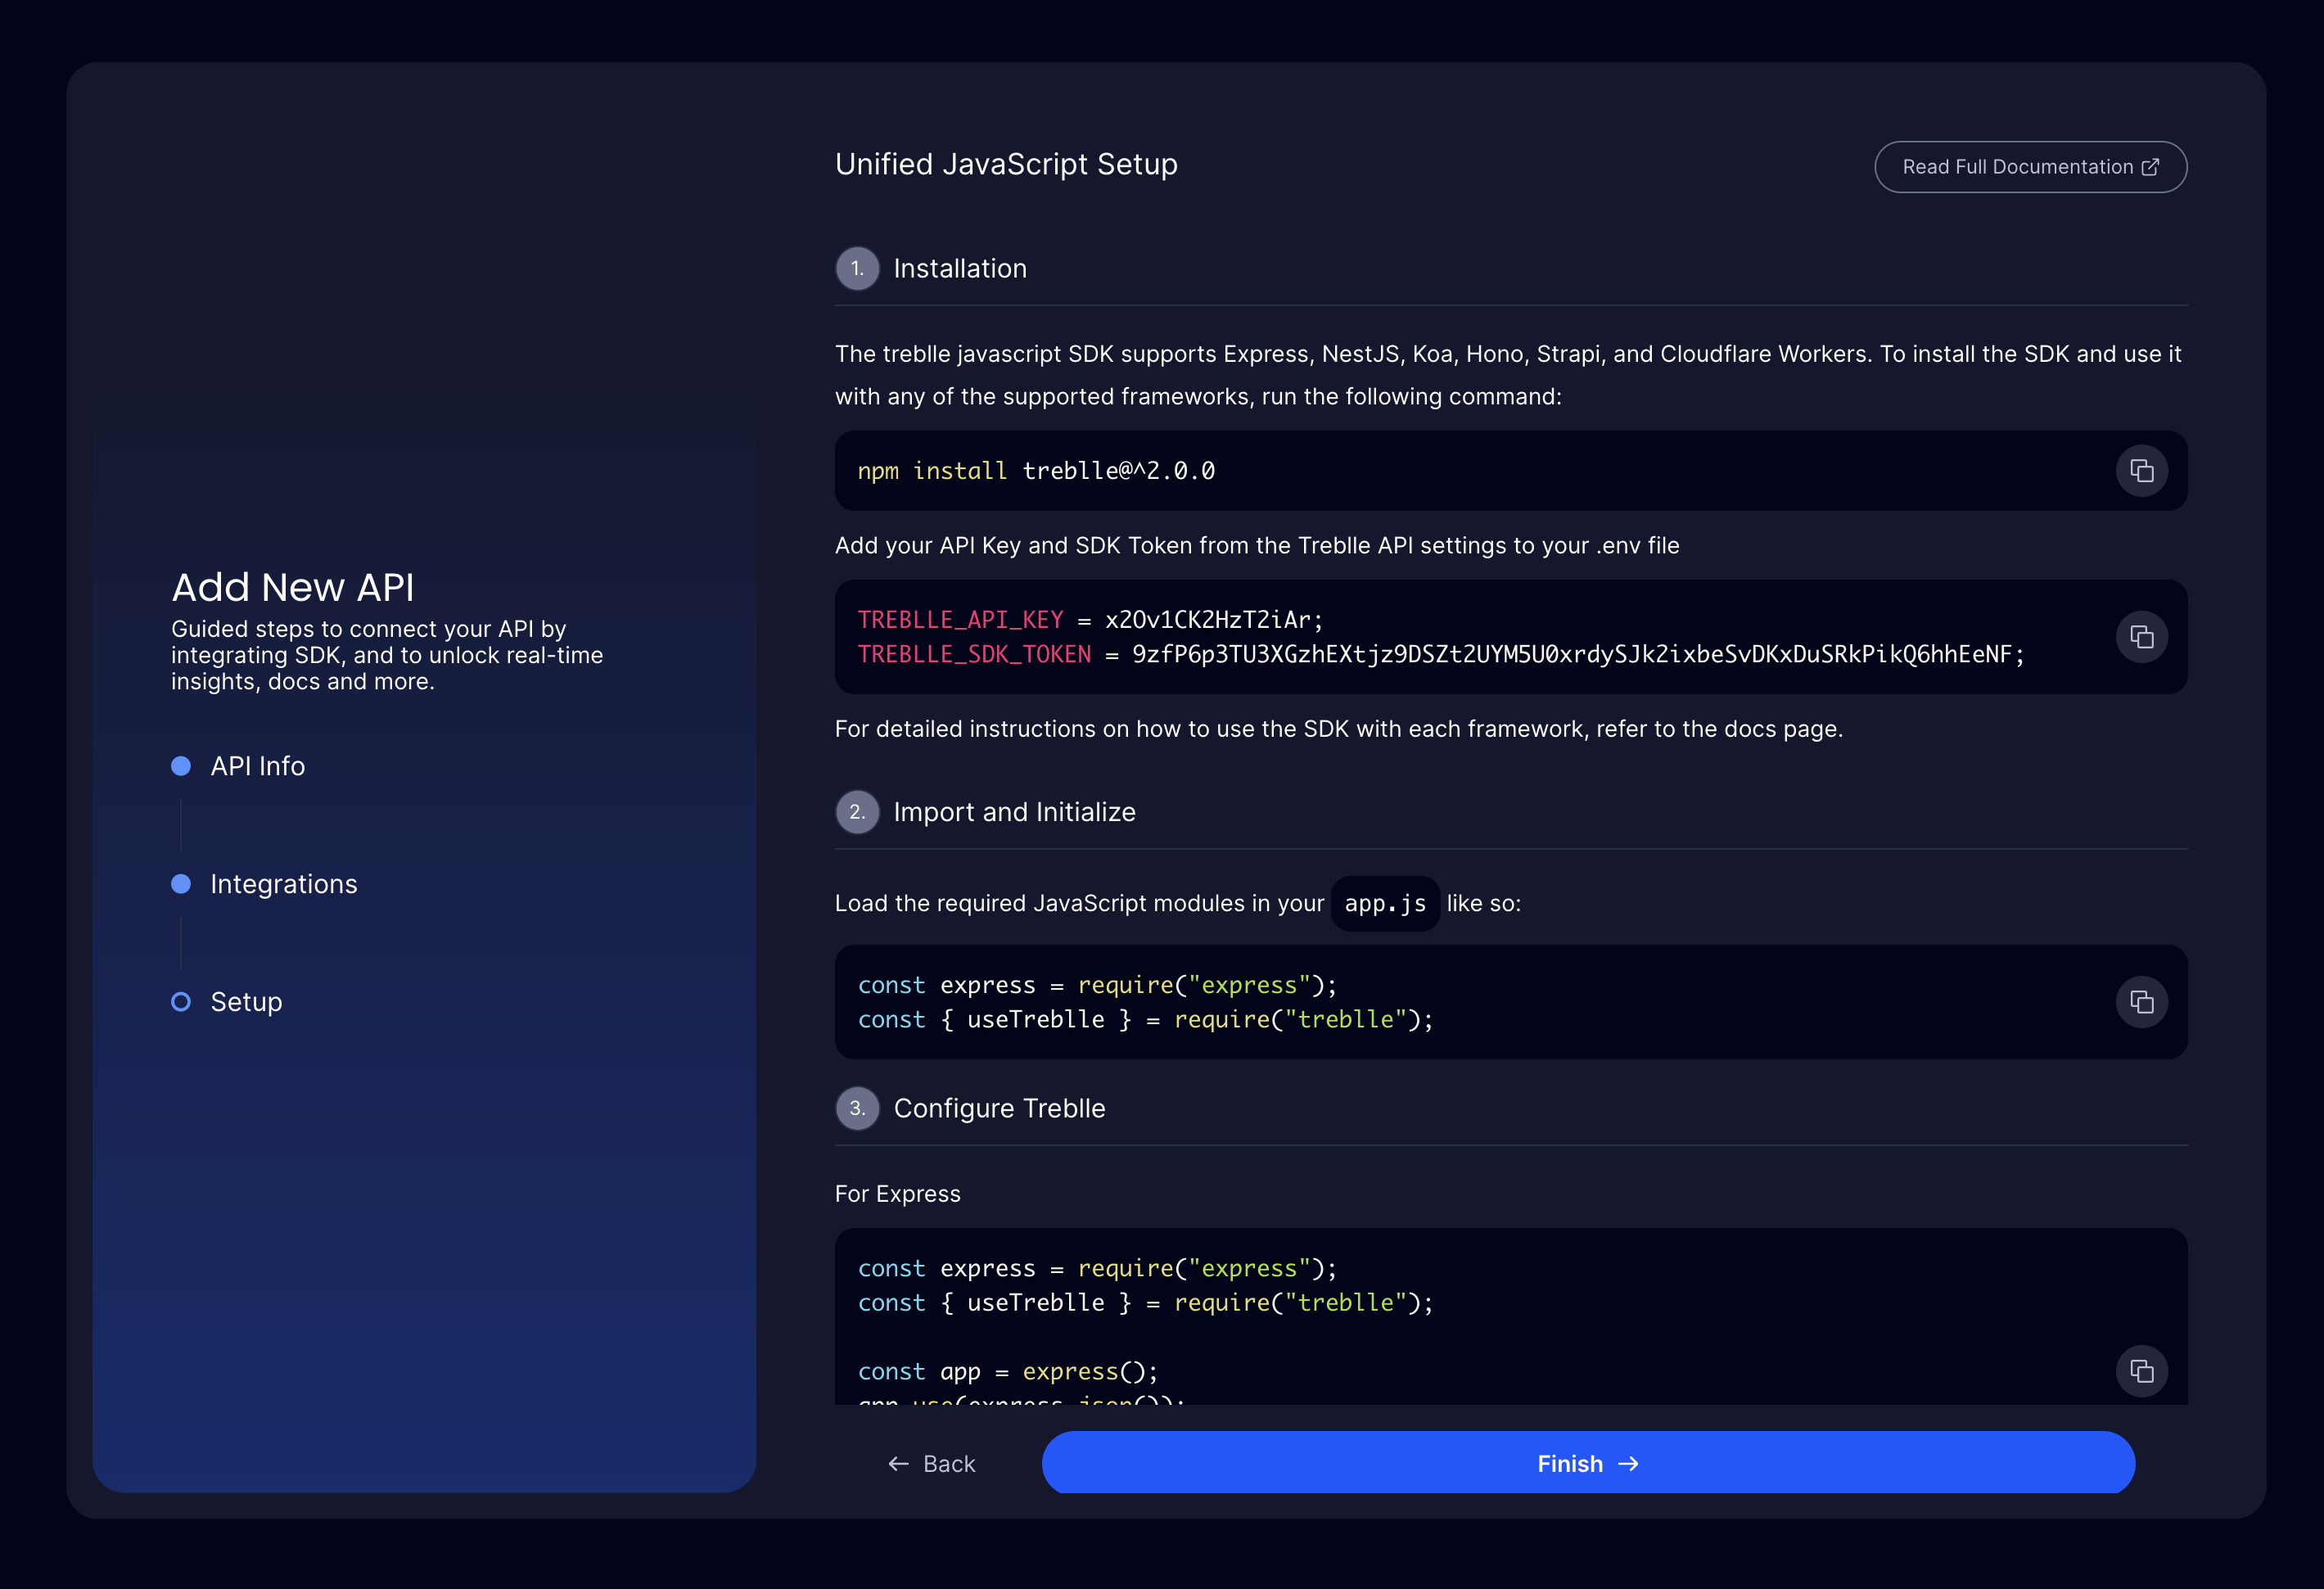The image size is (2324, 1589).
Task: Click the left arrow icon beside Back
Action: pos(898,1464)
